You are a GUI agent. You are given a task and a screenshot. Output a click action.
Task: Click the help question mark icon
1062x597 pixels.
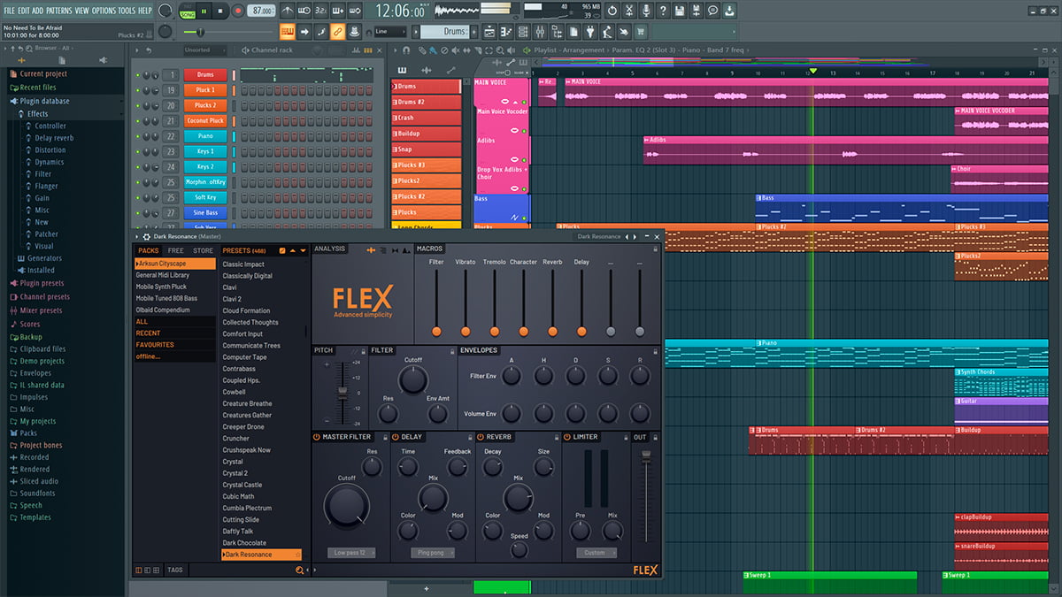[663, 11]
